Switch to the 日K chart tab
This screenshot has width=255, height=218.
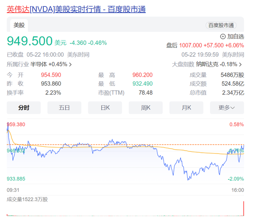tap(105, 108)
